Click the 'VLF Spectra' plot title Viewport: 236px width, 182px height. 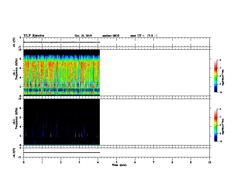34,36
